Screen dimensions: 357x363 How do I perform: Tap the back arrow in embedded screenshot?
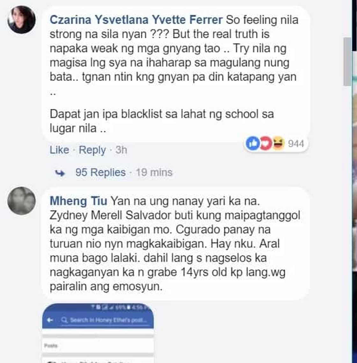(50, 320)
